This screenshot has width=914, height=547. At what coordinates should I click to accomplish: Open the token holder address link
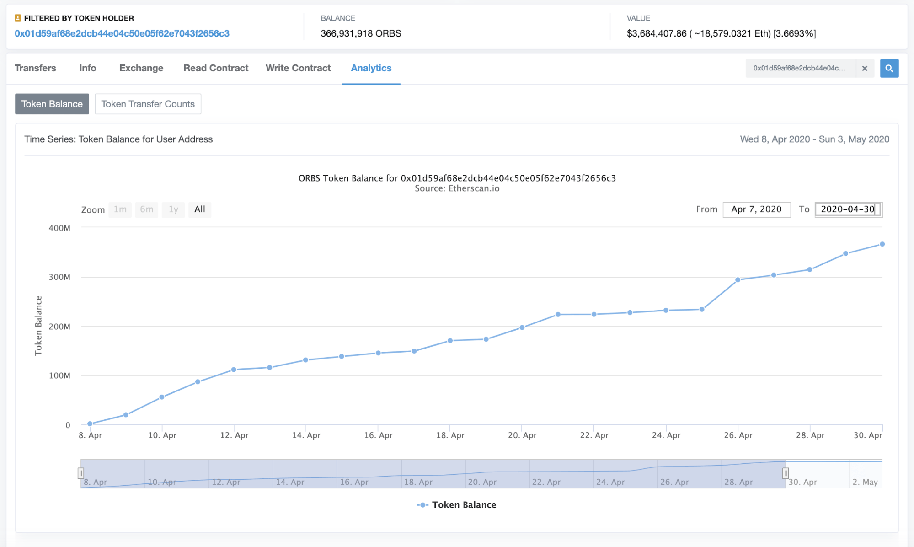pyautogui.click(x=122, y=33)
